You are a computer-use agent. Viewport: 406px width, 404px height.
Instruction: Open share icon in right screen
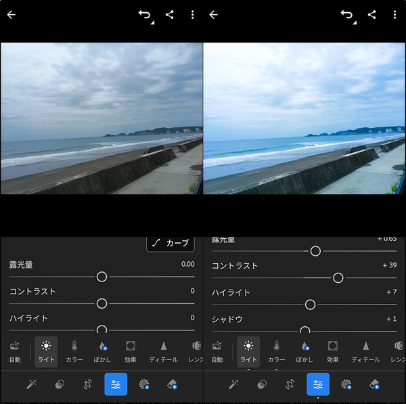click(x=371, y=15)
